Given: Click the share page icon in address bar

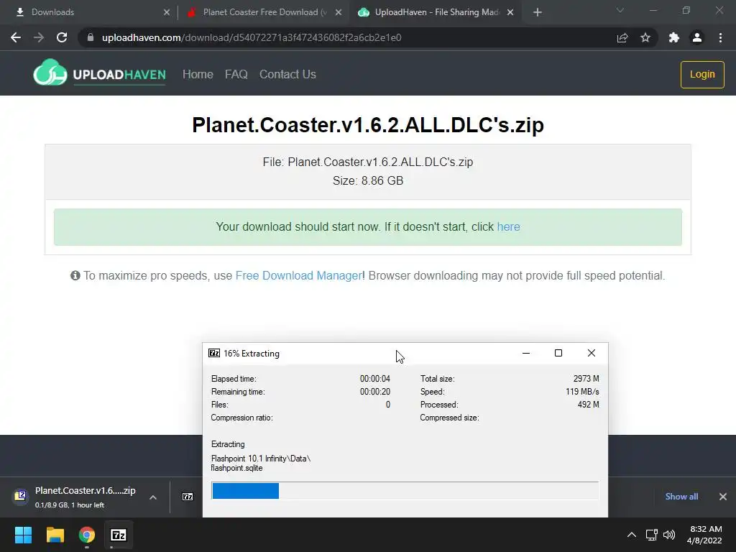Looking at the screenshot, I should (x=622, y=37).
